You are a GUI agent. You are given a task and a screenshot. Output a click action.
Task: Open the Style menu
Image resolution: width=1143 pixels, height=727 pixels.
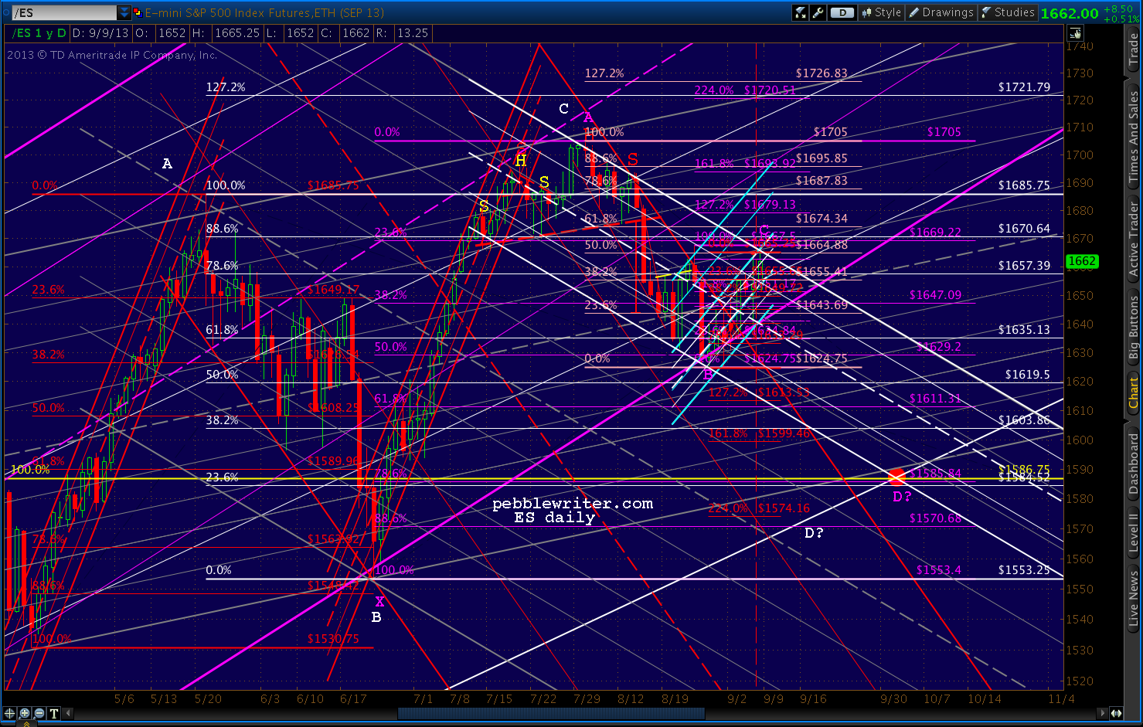point(881,12)
